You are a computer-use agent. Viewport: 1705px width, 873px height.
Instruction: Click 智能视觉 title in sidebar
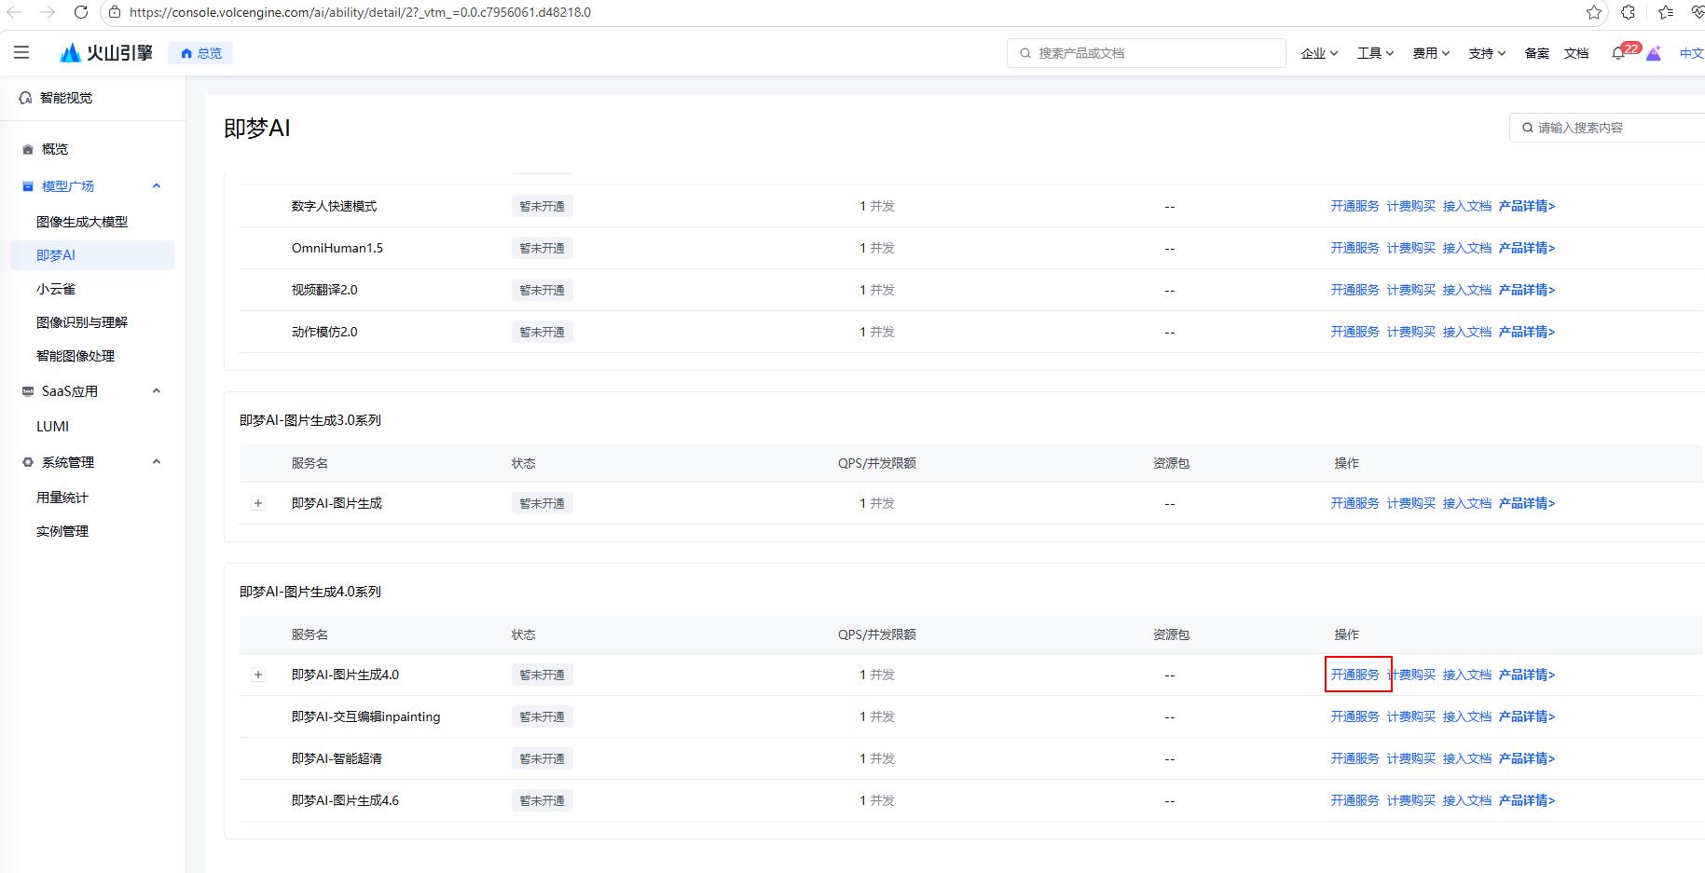[x=66, y=98]
